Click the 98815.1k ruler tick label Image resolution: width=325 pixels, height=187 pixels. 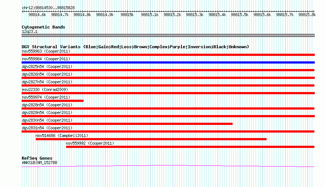(x=150, y=15)
